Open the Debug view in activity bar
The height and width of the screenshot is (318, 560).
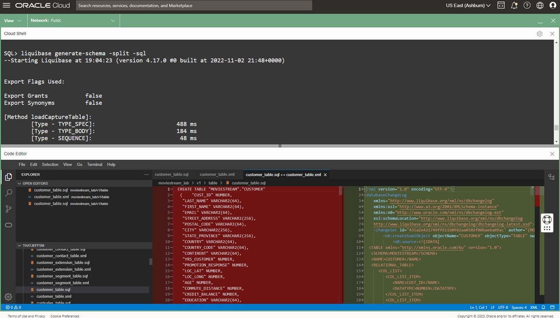pos(8,225)
